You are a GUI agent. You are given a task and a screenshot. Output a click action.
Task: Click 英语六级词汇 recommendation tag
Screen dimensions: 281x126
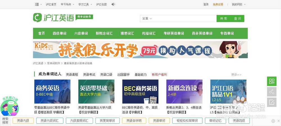point(50,121)
